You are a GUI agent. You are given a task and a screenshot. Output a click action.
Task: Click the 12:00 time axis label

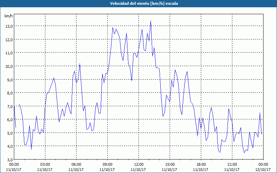139,165
